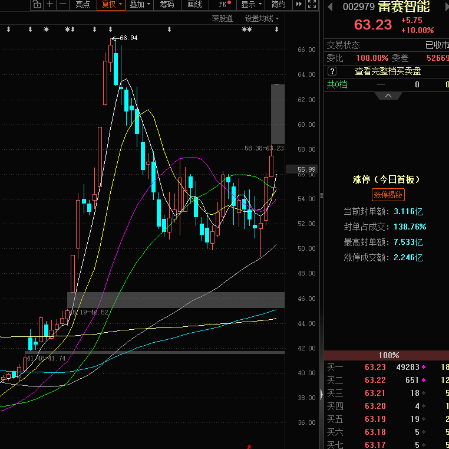Click the unlock padlock icon in toolbar

[x=37, y=5]
